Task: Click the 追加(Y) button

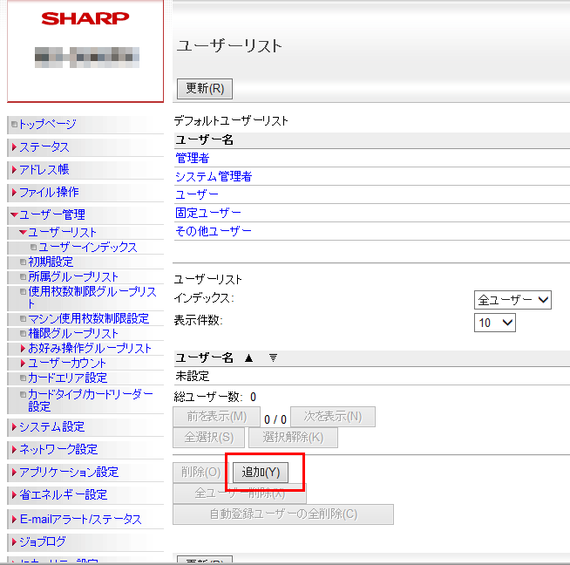Action: coord(260,473)
